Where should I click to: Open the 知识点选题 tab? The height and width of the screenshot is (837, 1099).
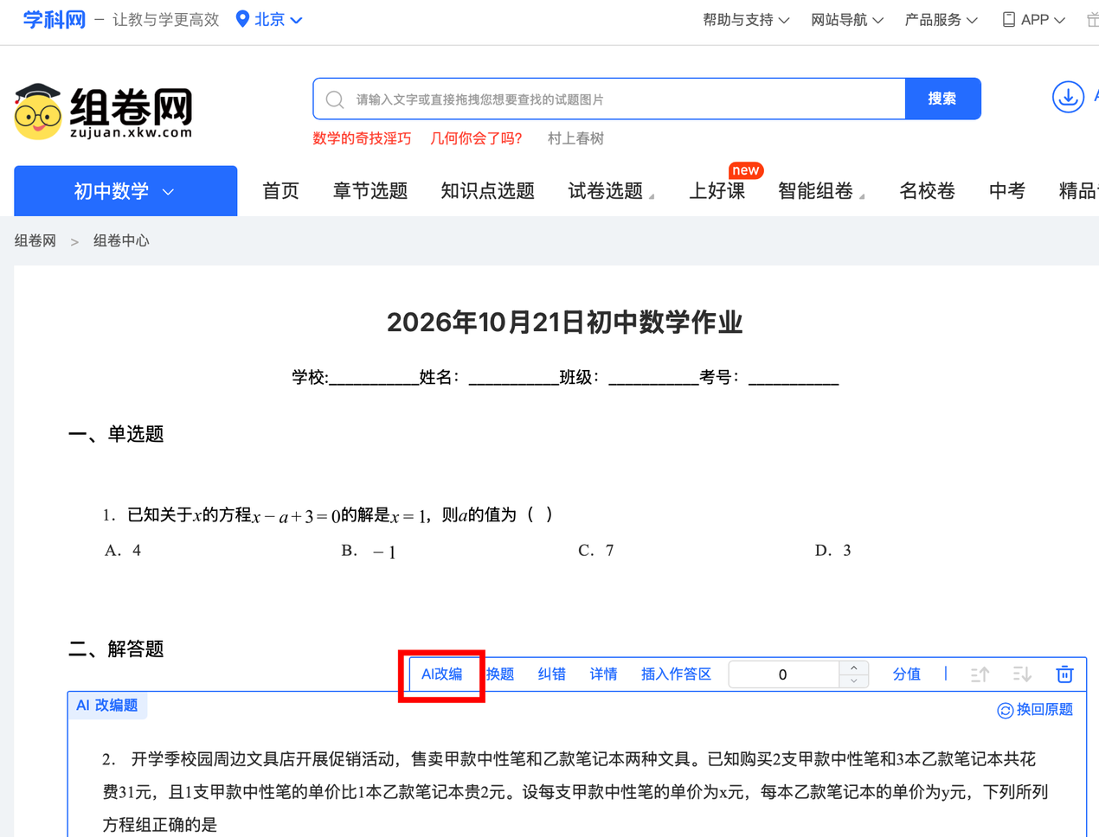tap(487, 191)
